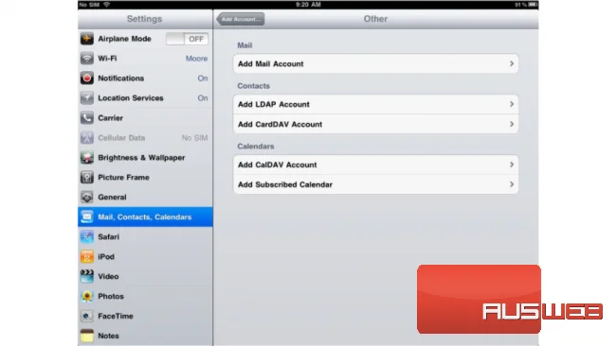Tap the Brightness & Wallpaper icon
The image size is (616, 346).
pyautogui.click(x=87, y=158)
